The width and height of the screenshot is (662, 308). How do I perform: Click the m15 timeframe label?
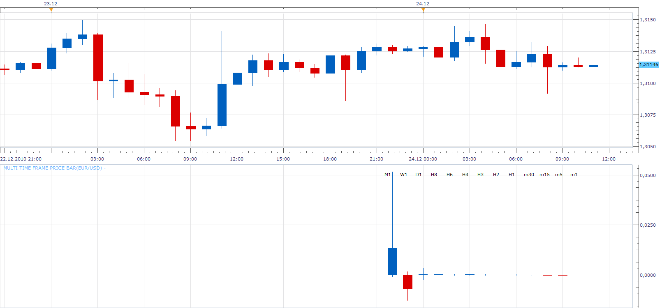[545, 175]
